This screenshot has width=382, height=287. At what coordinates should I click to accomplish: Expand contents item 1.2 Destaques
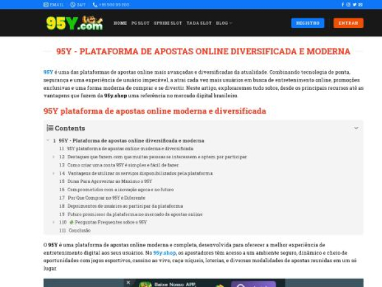pos(53,156)
